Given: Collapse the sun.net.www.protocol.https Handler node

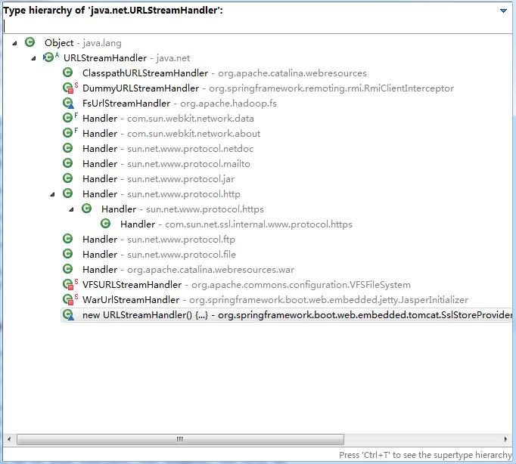Looking at the screenshot, I should tap(72, 209).
